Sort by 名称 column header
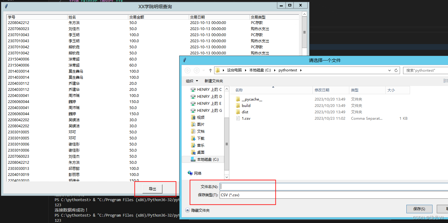 tap(271, 90)
